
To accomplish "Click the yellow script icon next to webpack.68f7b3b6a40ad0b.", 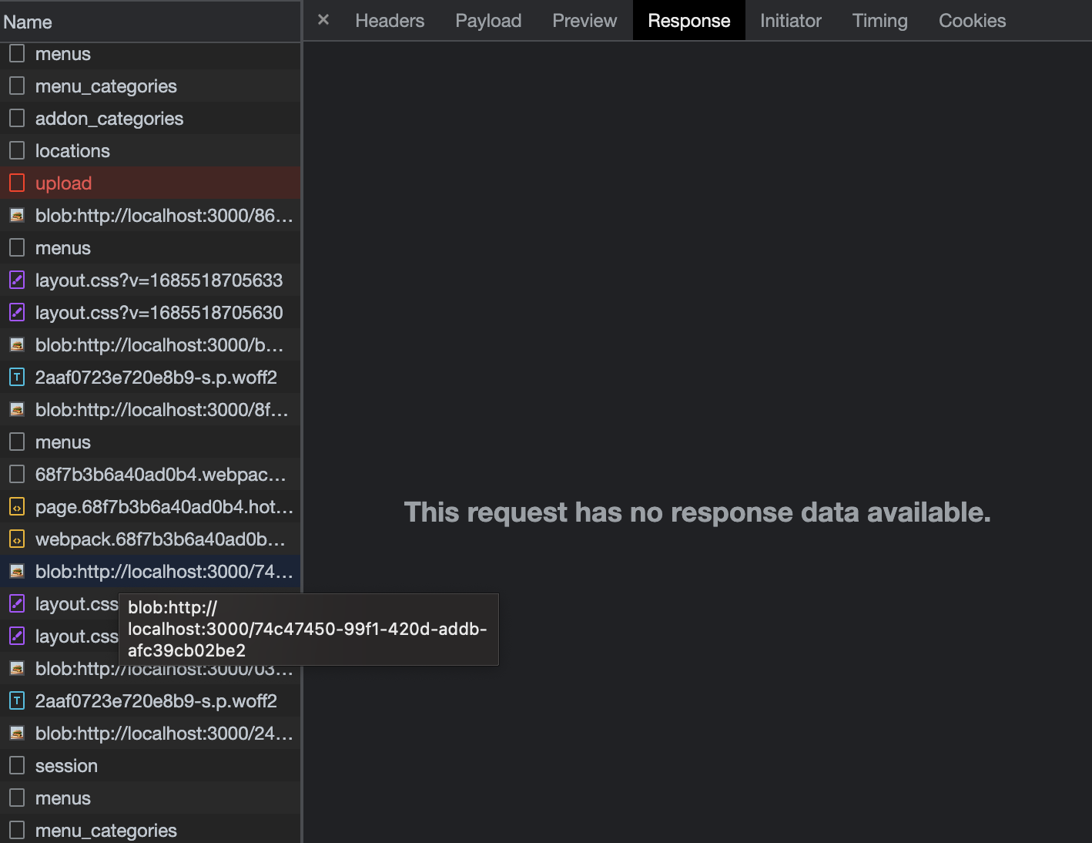I will 17,539.
